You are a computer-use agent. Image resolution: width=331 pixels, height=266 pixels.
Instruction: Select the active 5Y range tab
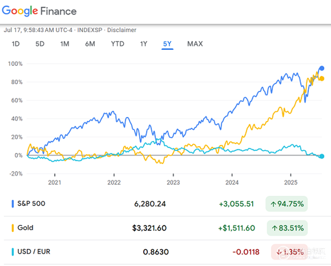coord(168,44)
